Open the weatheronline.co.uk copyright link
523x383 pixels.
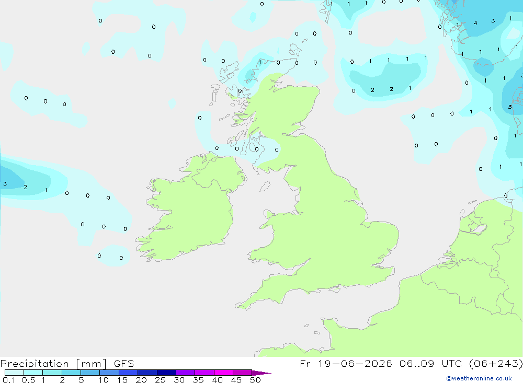click(479, 378)
